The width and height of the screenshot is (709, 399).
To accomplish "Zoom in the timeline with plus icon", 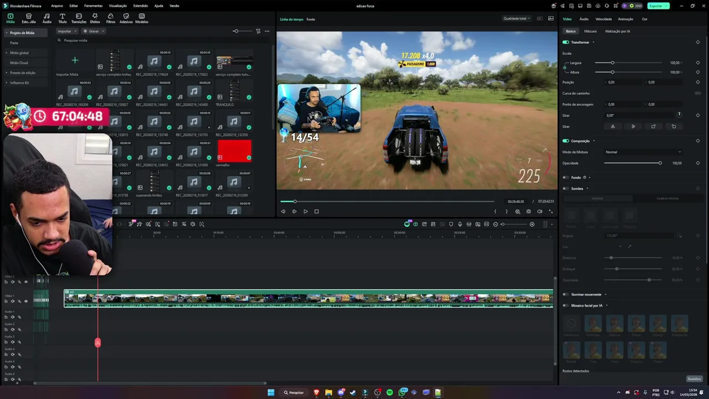I will point(532,224).
